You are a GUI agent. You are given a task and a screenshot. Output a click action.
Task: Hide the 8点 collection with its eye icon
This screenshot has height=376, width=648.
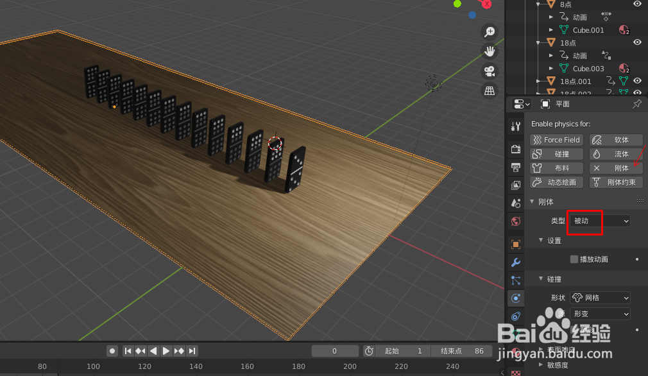coord(636,4)
